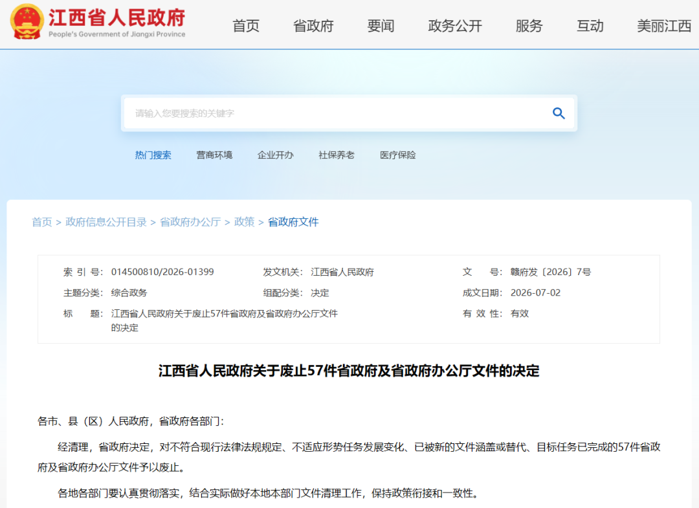
Task: Search the hot keyword 企业开办
Action: 276,155
